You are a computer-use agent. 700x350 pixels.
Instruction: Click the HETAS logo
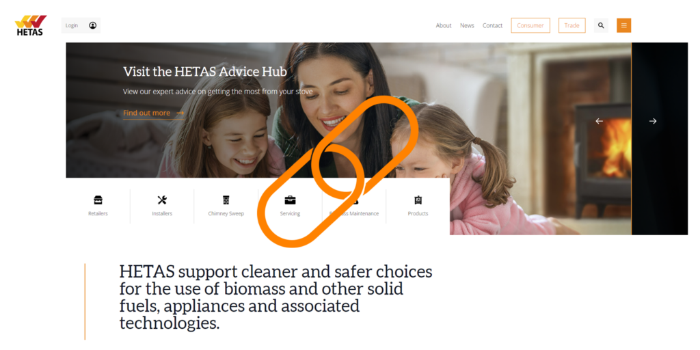(31, 25)
